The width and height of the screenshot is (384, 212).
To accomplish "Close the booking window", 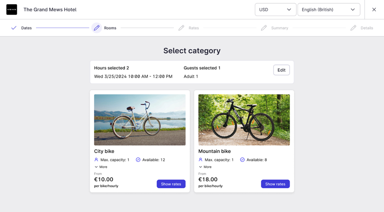I will (x=374, y=9).
